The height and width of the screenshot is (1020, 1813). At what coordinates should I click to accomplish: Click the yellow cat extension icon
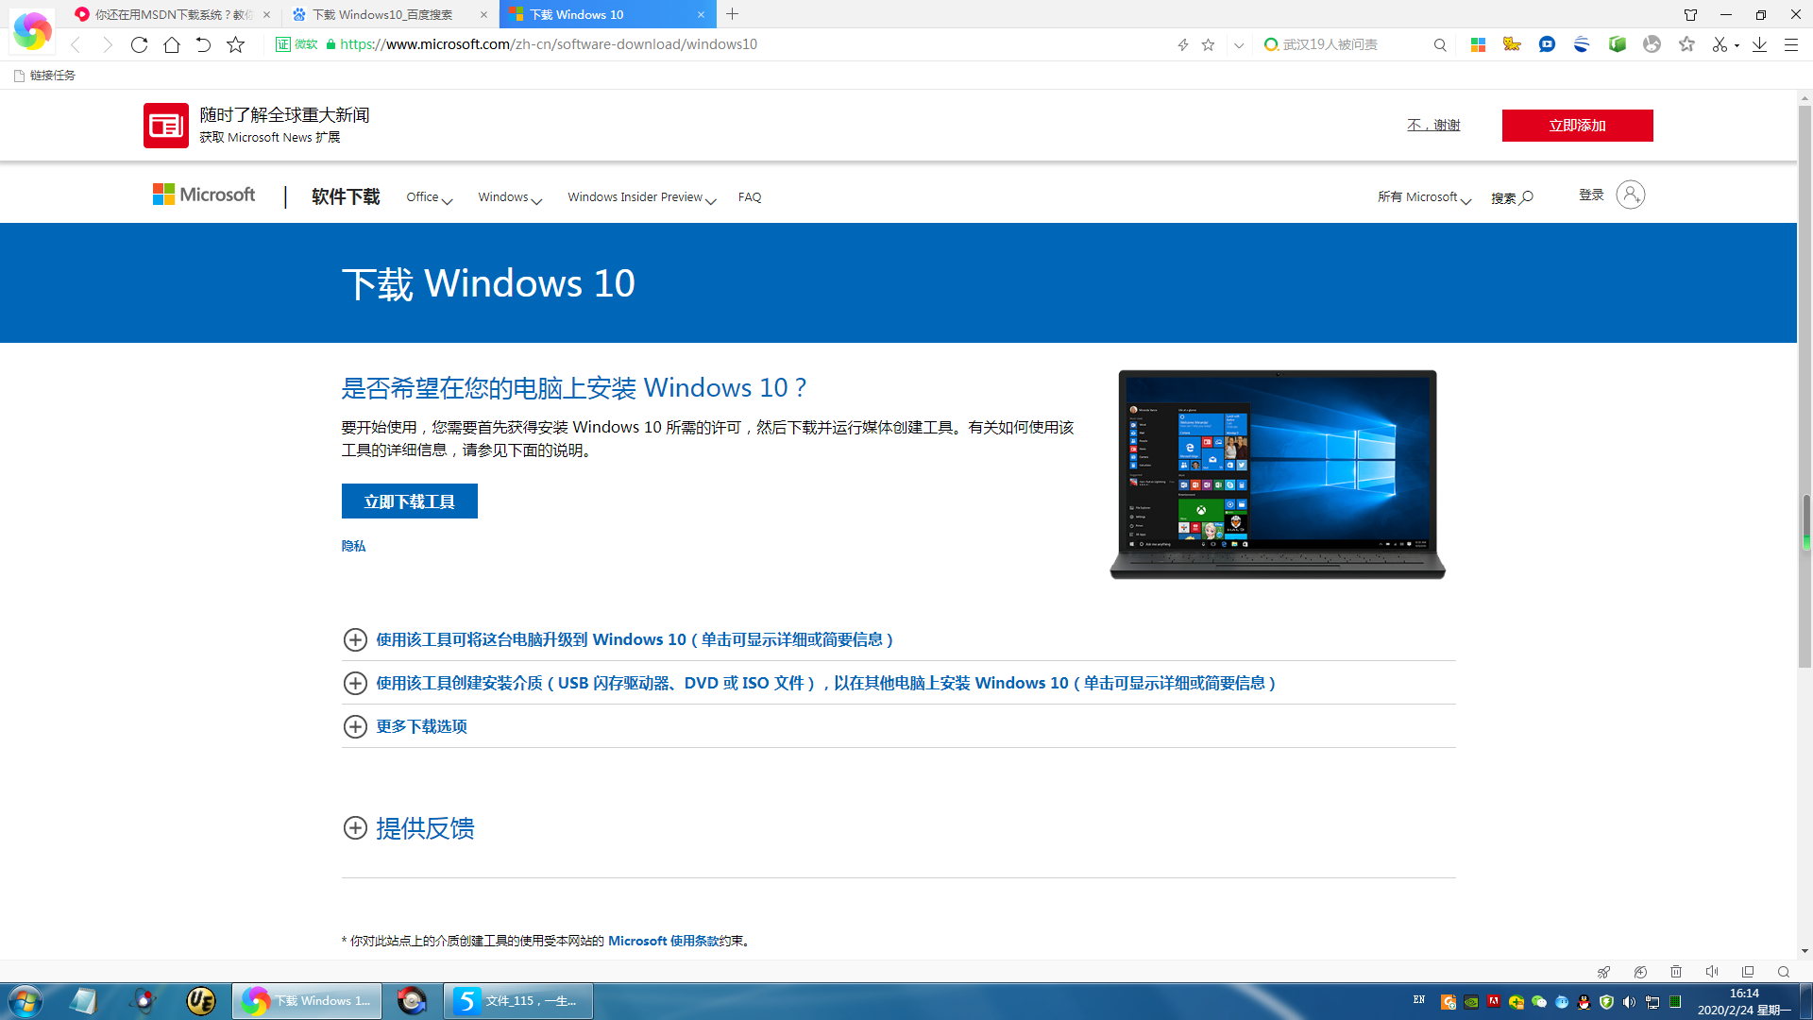coord(1512,44)
